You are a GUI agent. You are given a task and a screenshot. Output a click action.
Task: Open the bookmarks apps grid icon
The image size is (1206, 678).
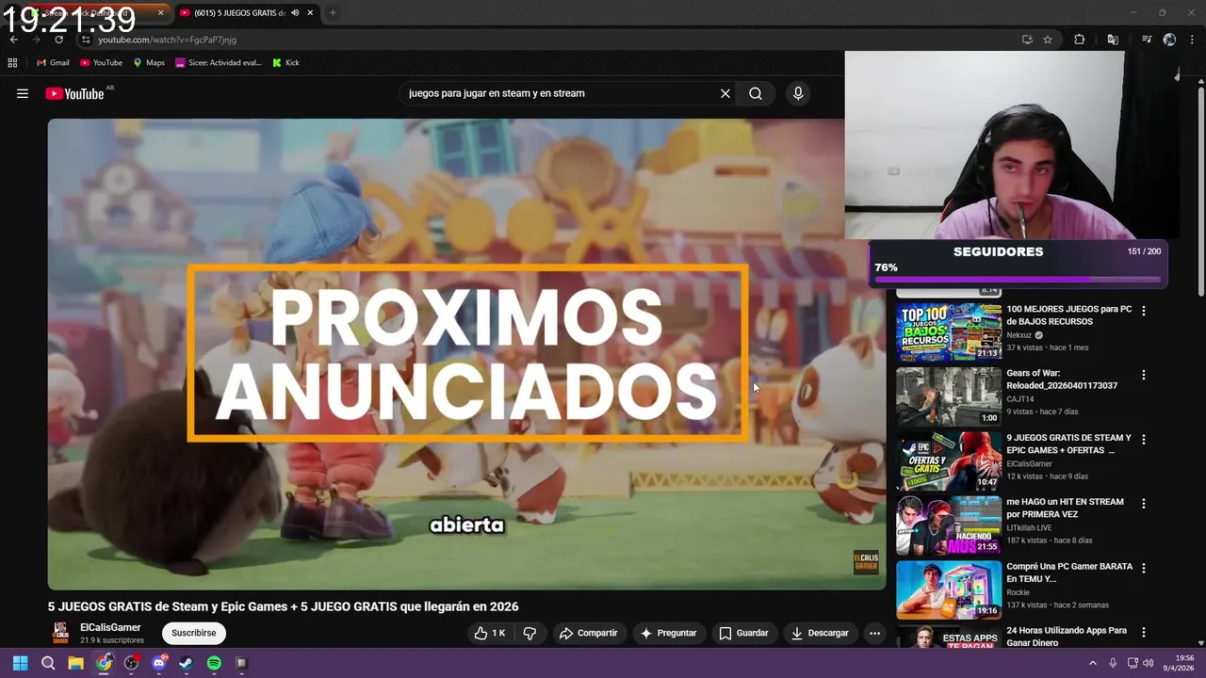(12, 63)
